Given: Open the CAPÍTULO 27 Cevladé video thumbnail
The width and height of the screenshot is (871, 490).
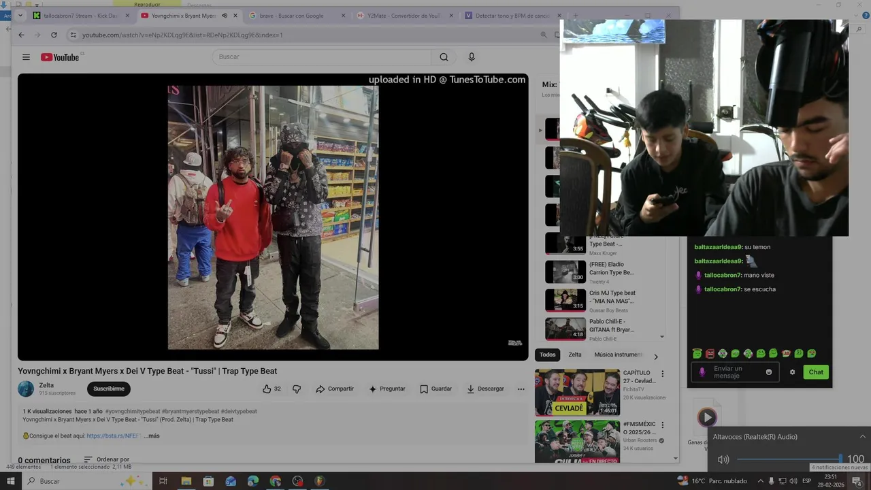Looking at the screenshot, I should pos(577,393).
